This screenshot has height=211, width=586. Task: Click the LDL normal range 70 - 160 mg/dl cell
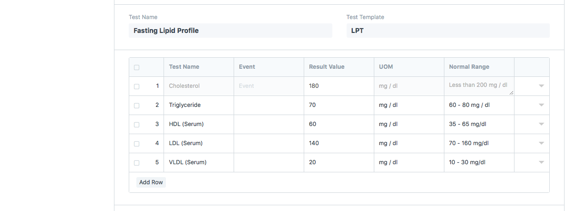479,143
